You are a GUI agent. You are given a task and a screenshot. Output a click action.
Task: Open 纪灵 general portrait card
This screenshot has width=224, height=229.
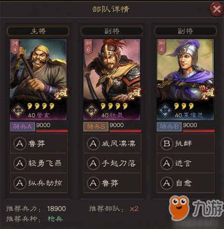point(112,80)
